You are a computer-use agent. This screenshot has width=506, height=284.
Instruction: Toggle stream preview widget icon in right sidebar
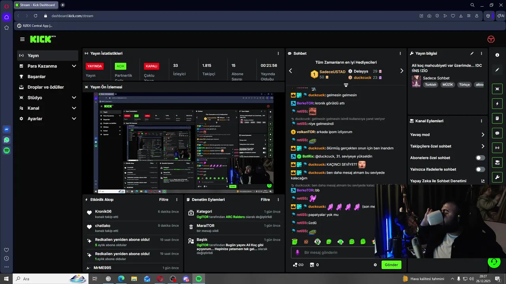point(497,89)
